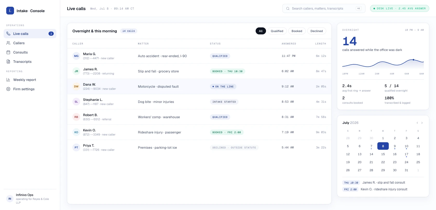This screenshot has height=210, width=436.
Task: Click the DW avatar for Dana W.
Action: (76, 86)
